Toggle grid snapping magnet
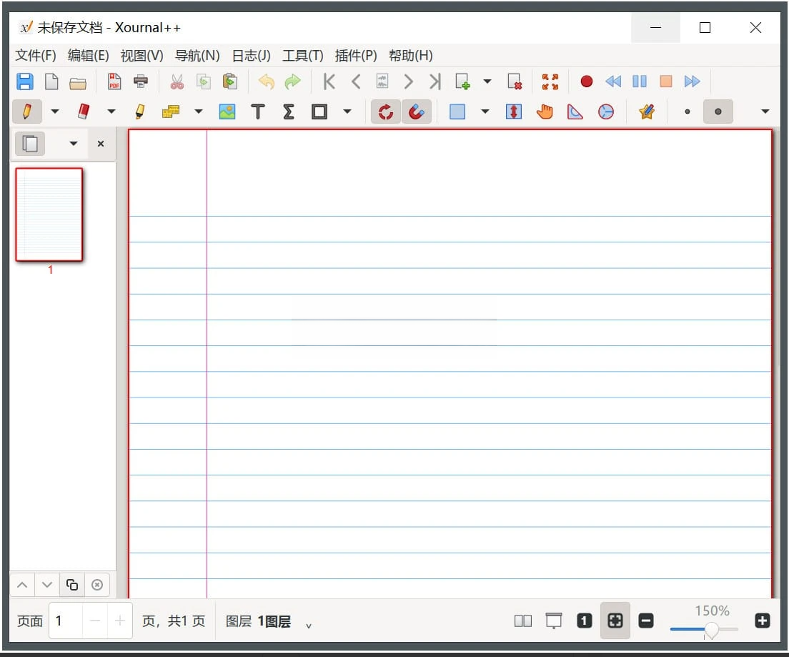The height and width of the screenshot is (657, 789). pos(417,112)
